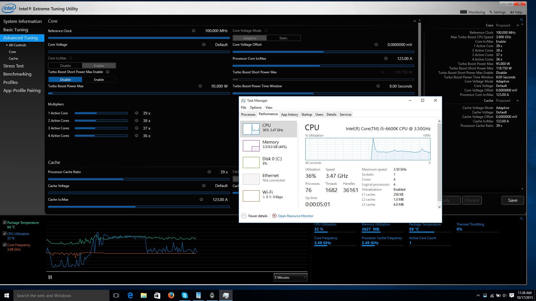Click info icon beside Cache Voltage
Image resolution: width=536 pixels, height=301 pixels.
204,186
